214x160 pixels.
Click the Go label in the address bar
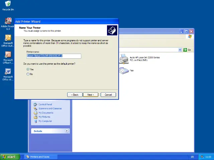[189, 50]
